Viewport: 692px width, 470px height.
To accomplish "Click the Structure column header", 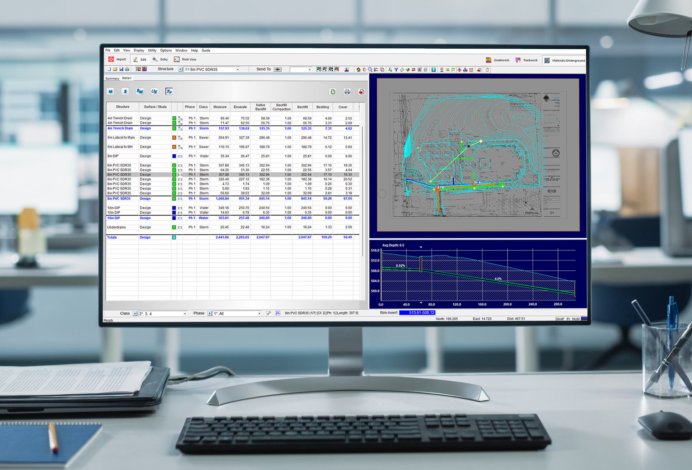I will [123, 107].
